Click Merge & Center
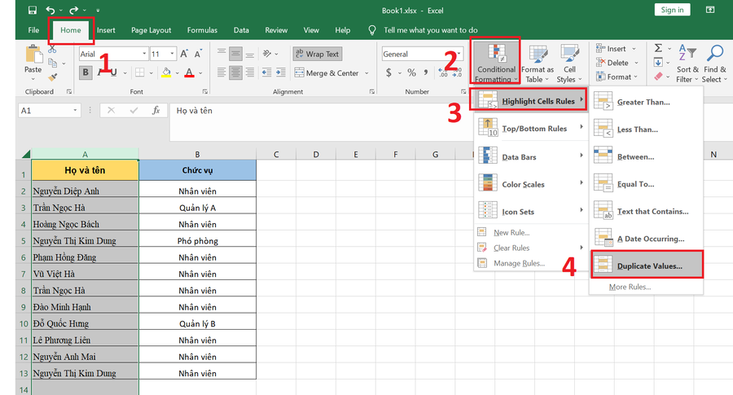Viewport: 733px width, 395px height. [x=327, y=73]
